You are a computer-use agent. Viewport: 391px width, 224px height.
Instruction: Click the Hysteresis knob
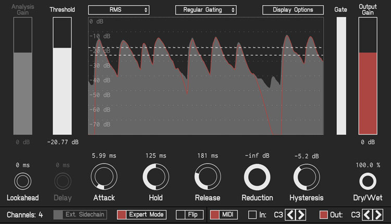coord(306,178)
